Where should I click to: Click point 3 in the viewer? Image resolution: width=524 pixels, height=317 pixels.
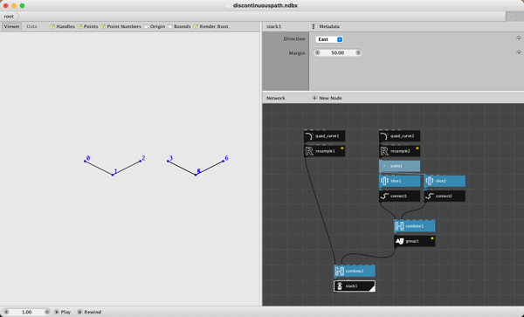168,161
